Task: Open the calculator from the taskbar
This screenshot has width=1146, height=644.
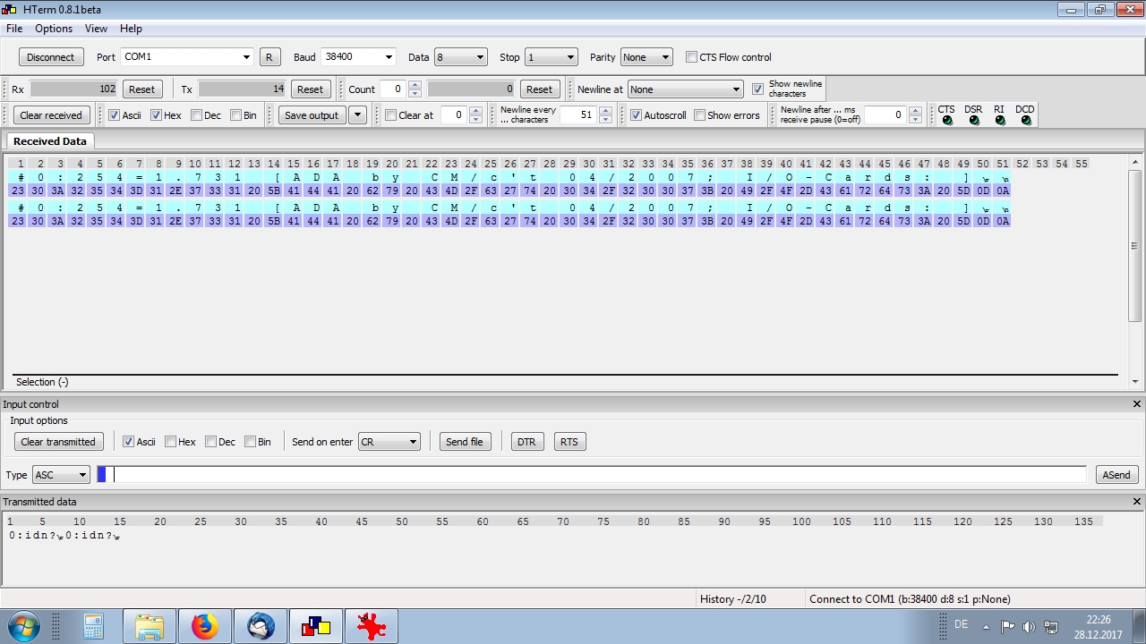Action: [94, 626]
